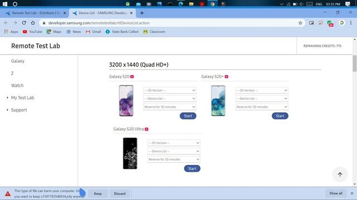Viewport: 357px width, 200px height.
Task: Click the Galaxy S20+ phone image
Action: coord(218,101)
